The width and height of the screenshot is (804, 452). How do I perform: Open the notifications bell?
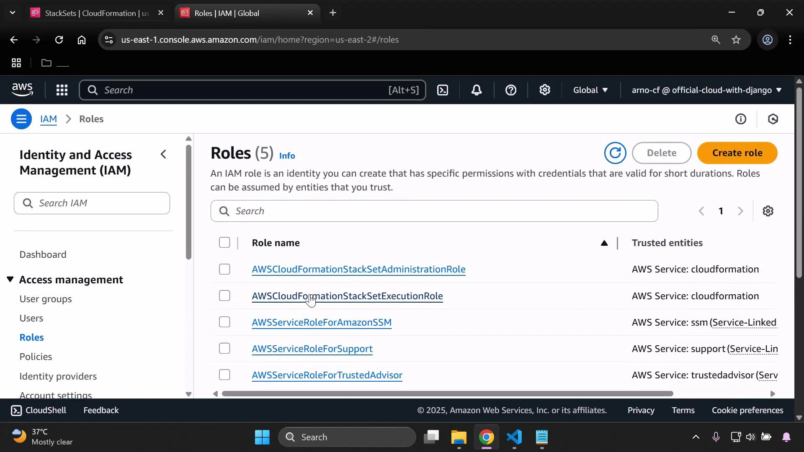point(477,90)
